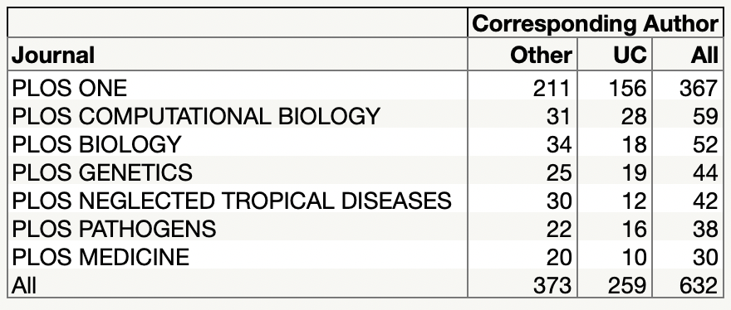Click the PLOS ONE Other value 211
The height and width of the screenshot is (310, 731).
point(552,89)
